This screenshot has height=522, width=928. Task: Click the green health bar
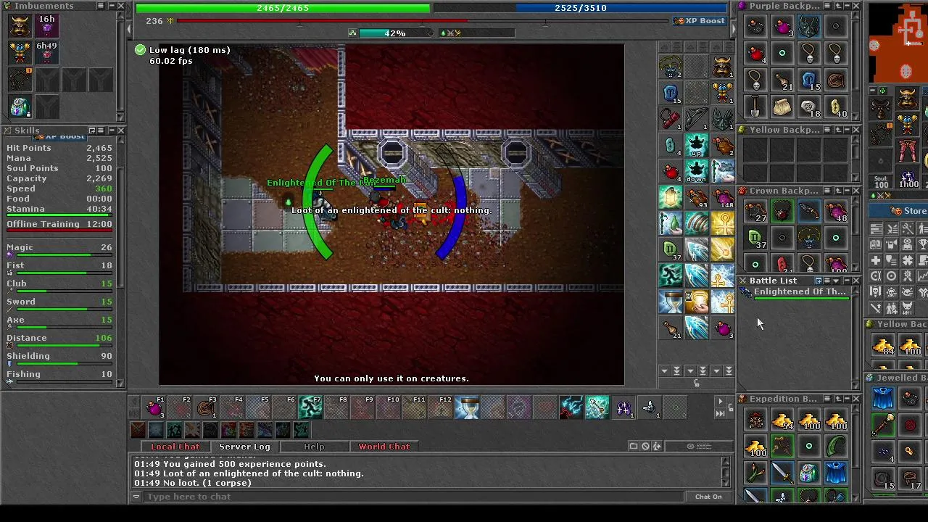point(283,8)
